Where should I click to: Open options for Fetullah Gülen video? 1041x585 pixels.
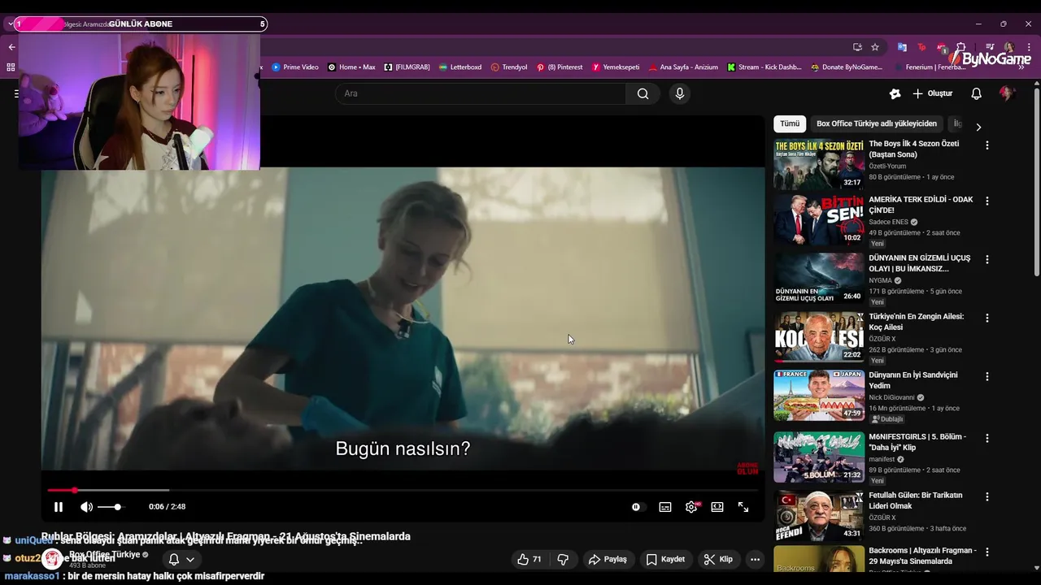tap(987, 496)
